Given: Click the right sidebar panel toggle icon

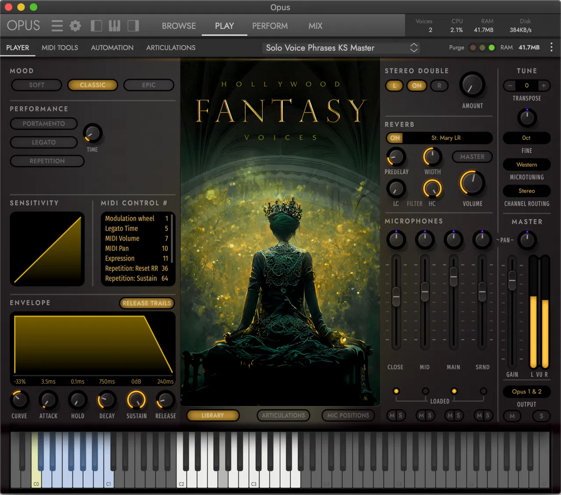Looking at the screenshot, I should tap(133, 26).
